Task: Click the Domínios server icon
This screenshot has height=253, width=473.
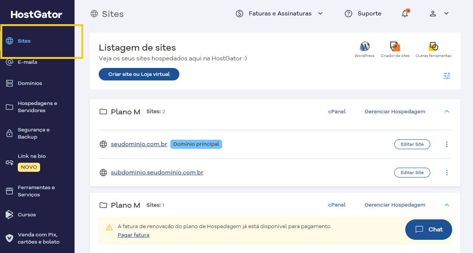Action: point(9,83)
